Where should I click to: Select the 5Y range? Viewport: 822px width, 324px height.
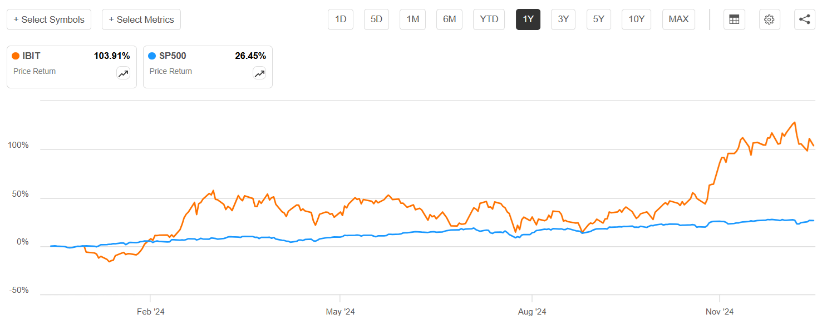click(598, 19)
